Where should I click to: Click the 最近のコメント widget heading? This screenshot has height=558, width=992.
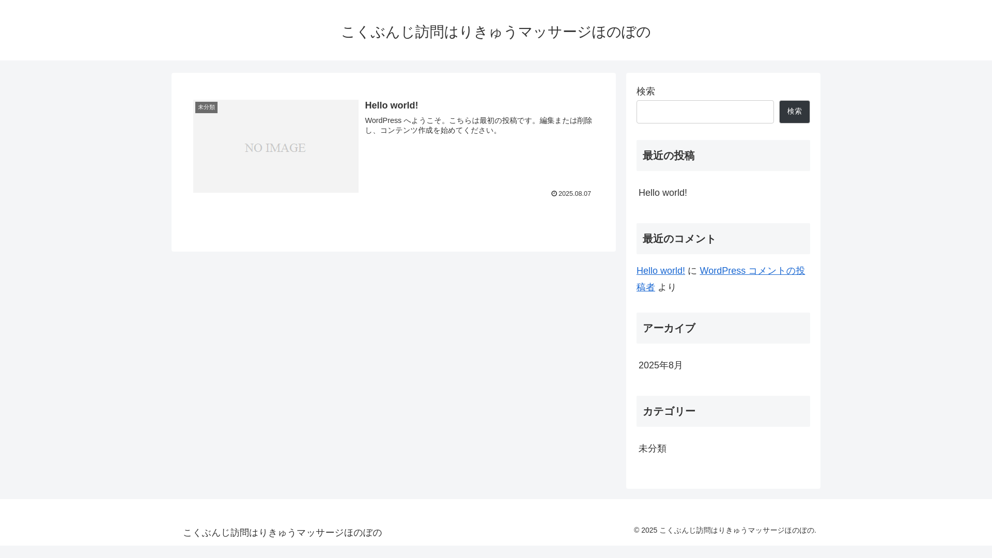pyautogui.click(x=723, y=239)
